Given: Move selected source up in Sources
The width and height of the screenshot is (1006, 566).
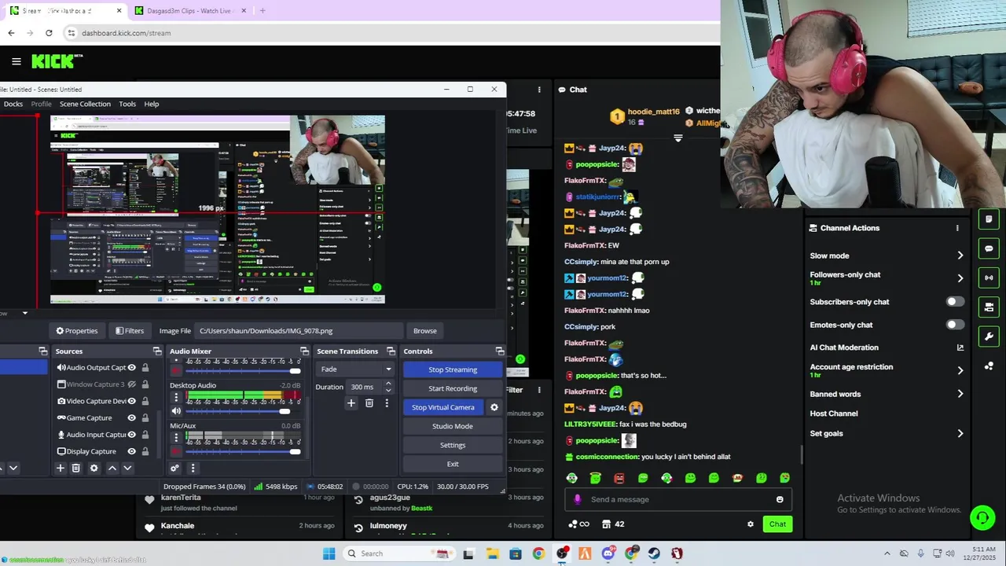Looking at the screenshot, I should 112,468.
